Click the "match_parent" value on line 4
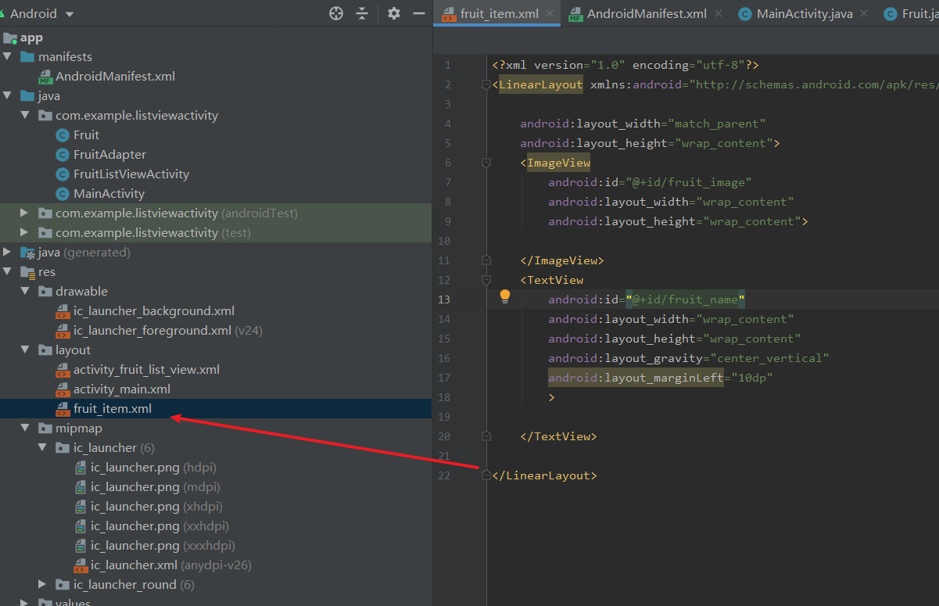939x606 pixels. click(x=716, y=124)
